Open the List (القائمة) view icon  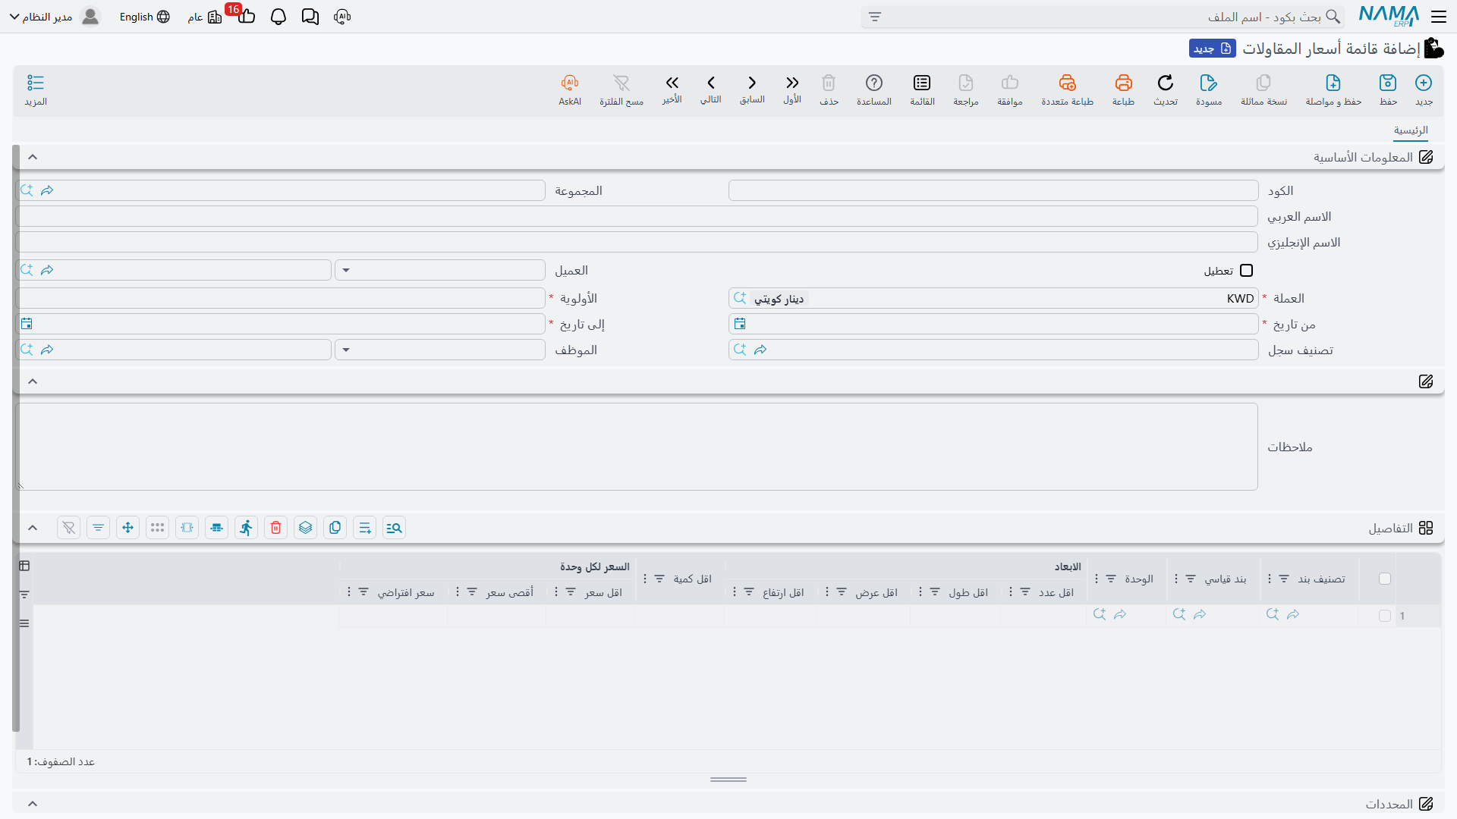(x=922, y=83)
